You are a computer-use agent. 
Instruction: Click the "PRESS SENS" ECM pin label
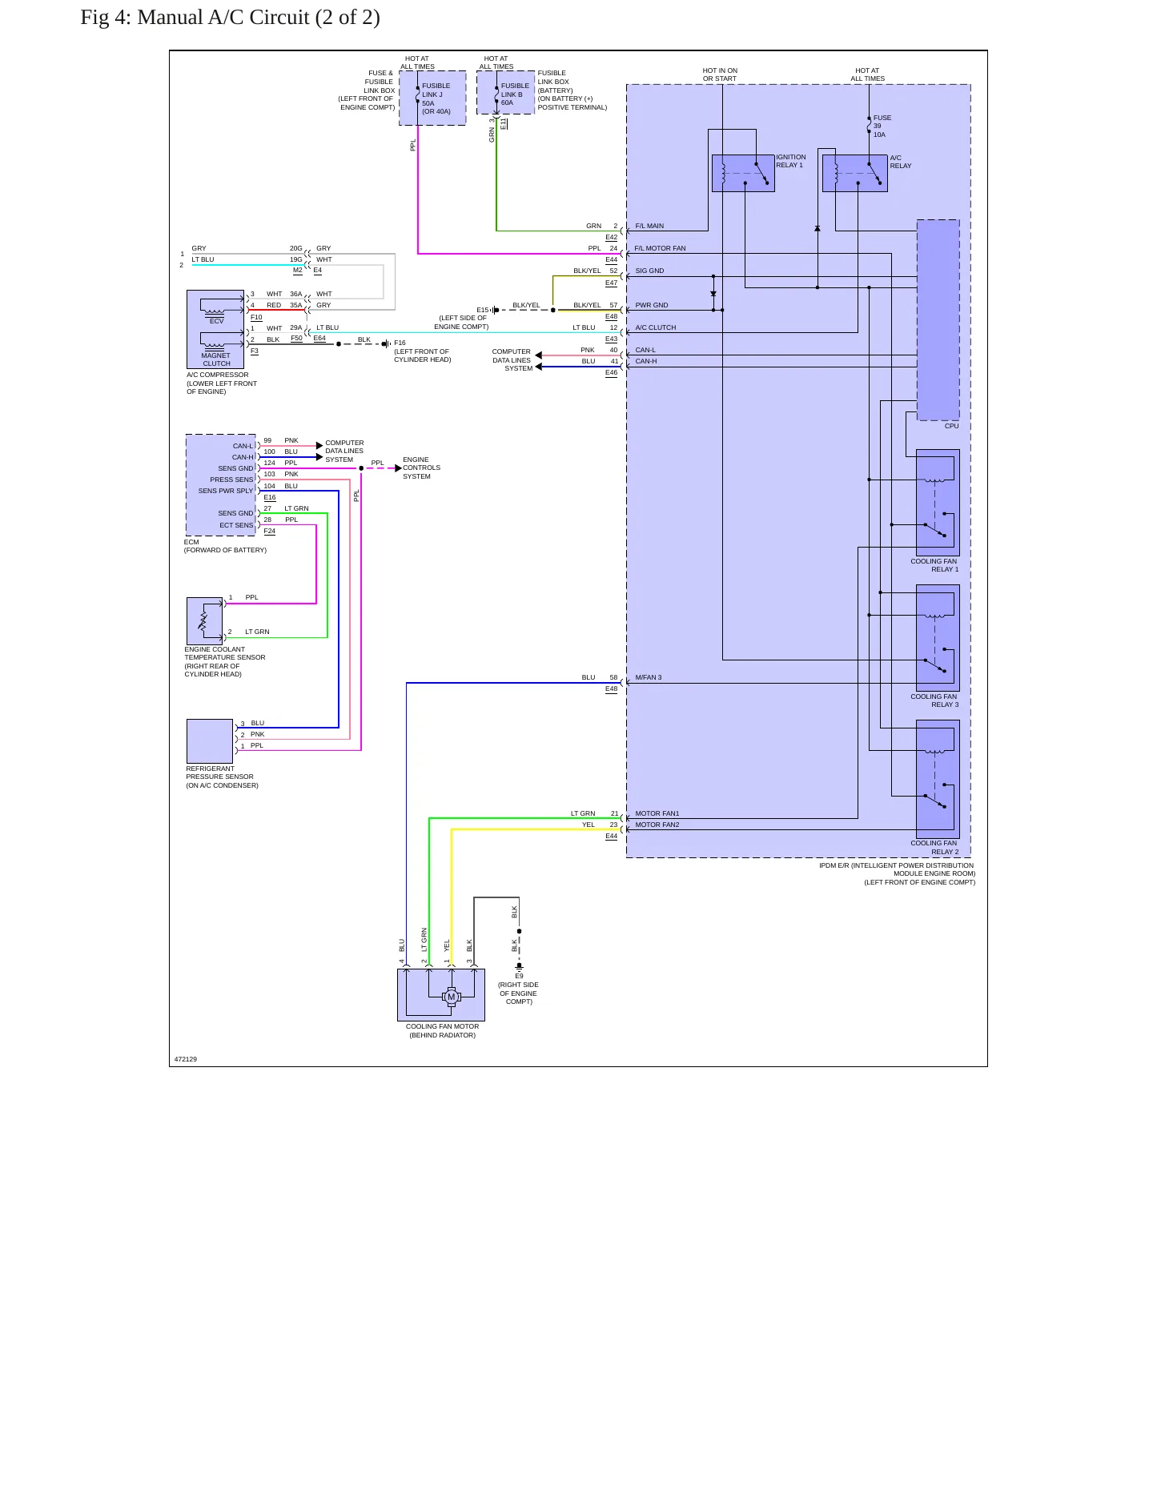click(x=231, y=480)
